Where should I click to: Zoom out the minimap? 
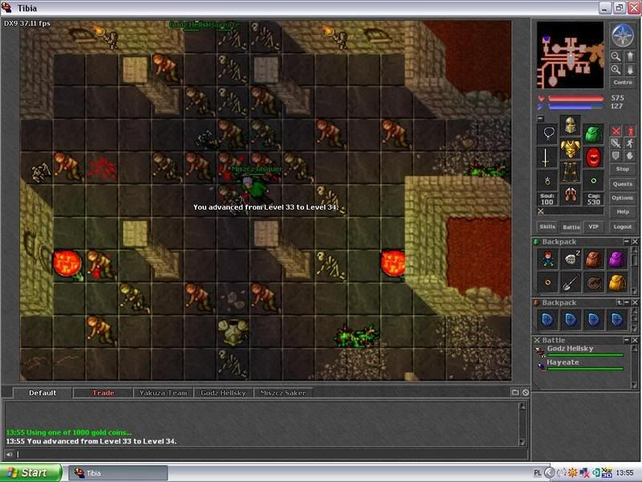pyautogui.click(x=616, y=56)
